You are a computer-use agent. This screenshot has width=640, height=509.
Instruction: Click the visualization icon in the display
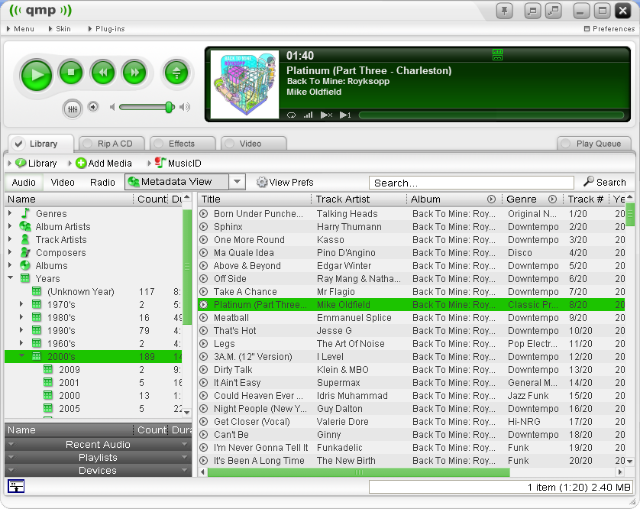click(497, 54)
